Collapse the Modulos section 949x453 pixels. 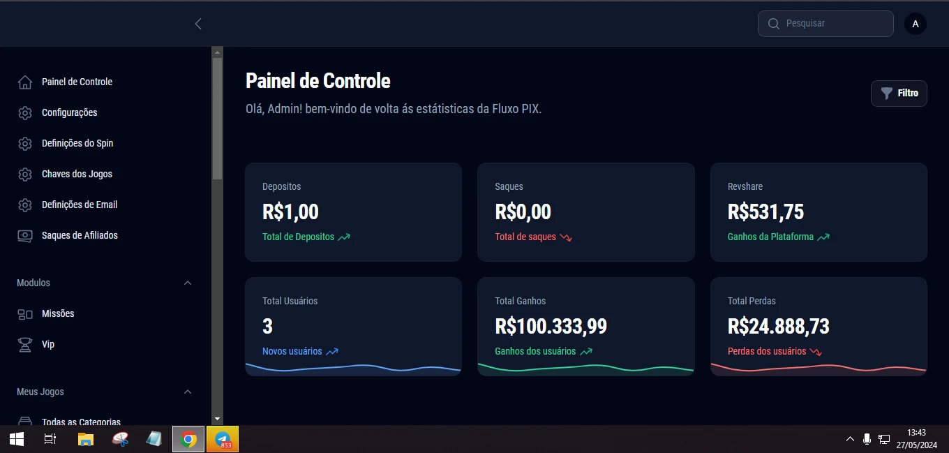click(x=188, y=283)
